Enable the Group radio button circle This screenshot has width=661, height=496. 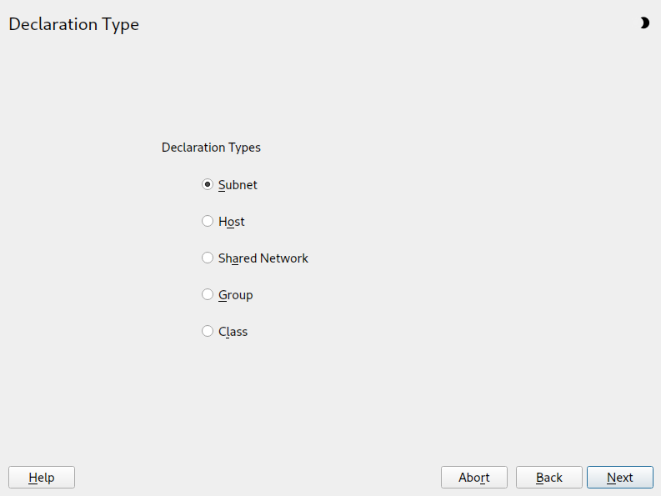click(x=208, y=295)
